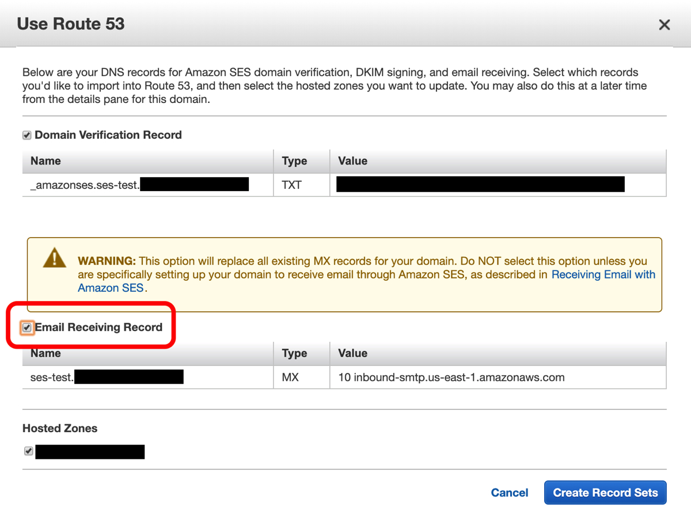
Task: Click Value header in Domain Verification table
Action: tap(352, 161)
